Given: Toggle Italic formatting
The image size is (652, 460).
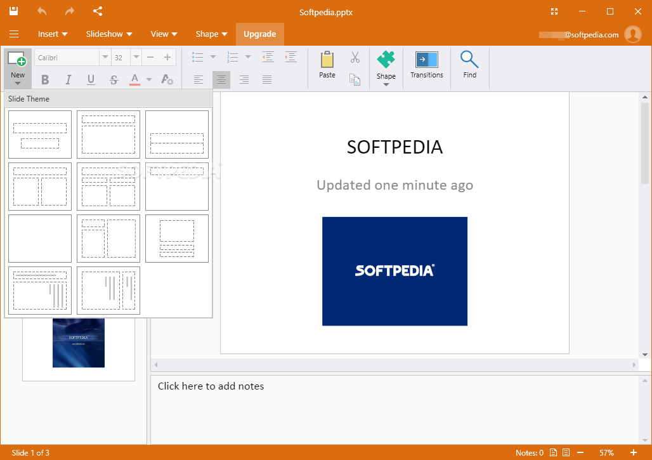Looking at the screenshot, I should 68,79.
